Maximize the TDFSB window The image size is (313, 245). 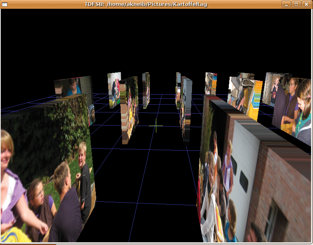tap(296, 4)
